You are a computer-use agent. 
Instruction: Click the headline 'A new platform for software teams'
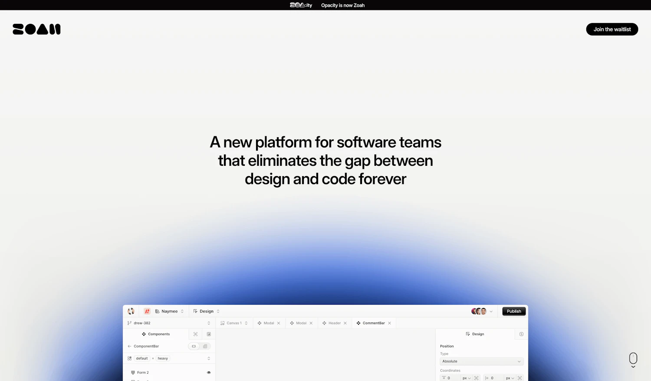coord(325,142)
